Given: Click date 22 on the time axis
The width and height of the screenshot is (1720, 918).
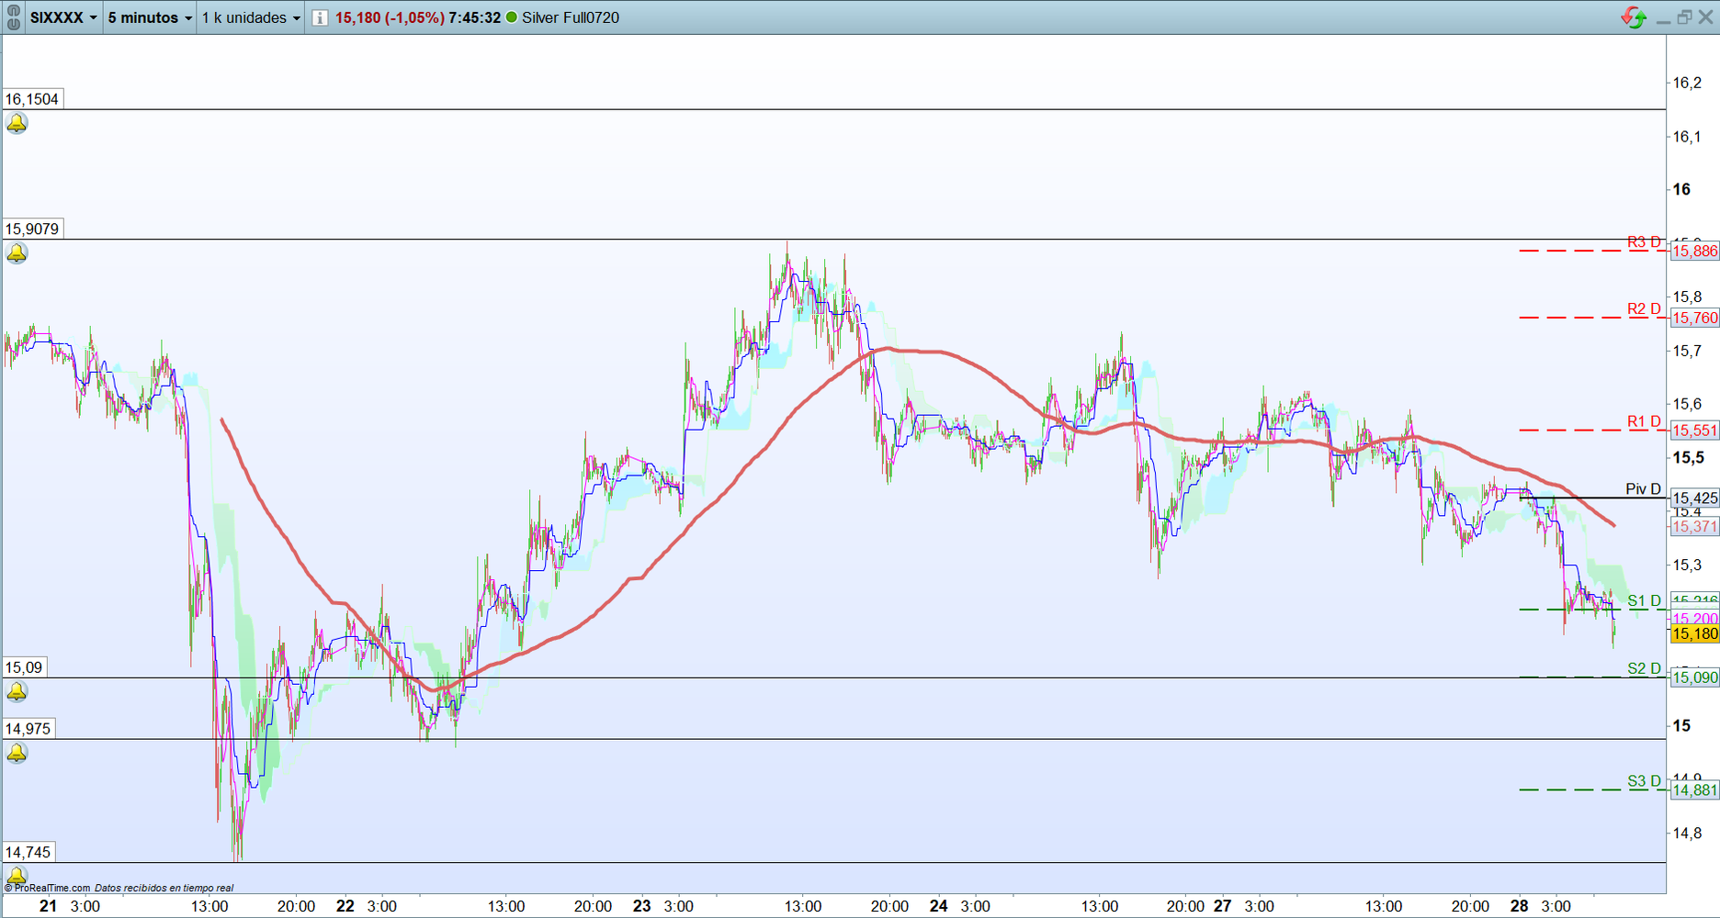Looking at the screenshot, I should click(345, 906).
